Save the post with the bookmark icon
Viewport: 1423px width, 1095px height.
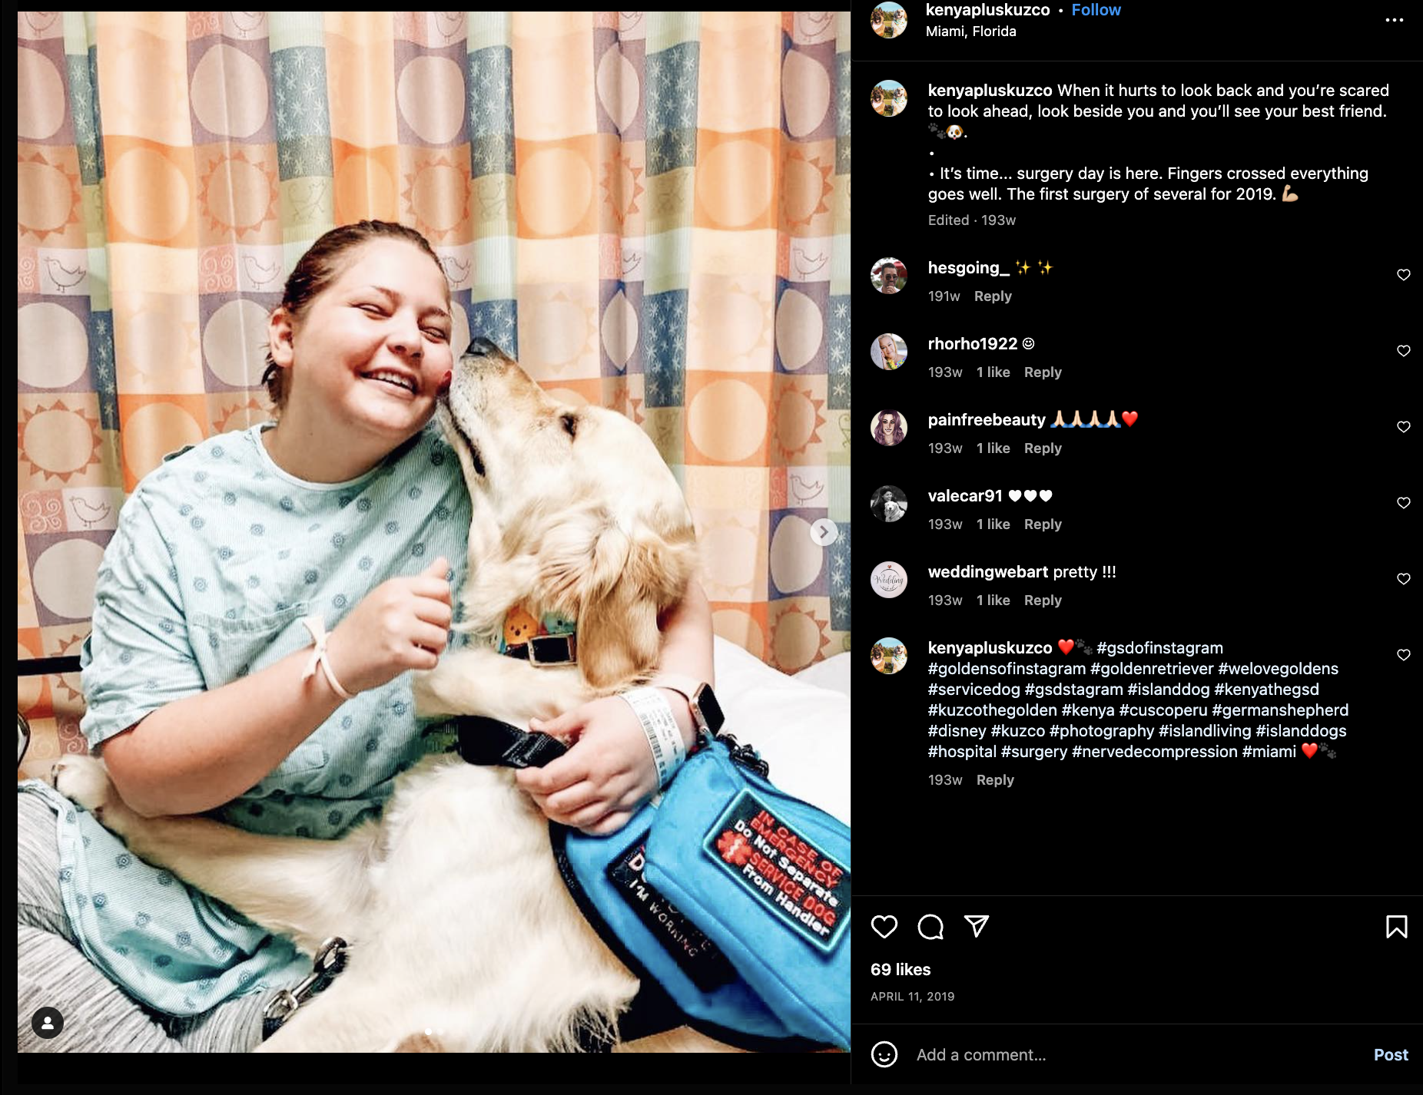pyautogui.click(x=1396, y=927)
